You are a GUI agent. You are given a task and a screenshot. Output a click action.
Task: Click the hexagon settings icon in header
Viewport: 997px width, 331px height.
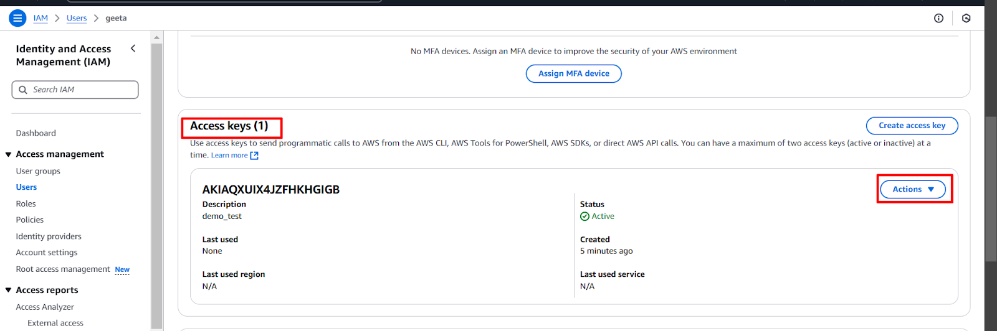pos(966,18)
